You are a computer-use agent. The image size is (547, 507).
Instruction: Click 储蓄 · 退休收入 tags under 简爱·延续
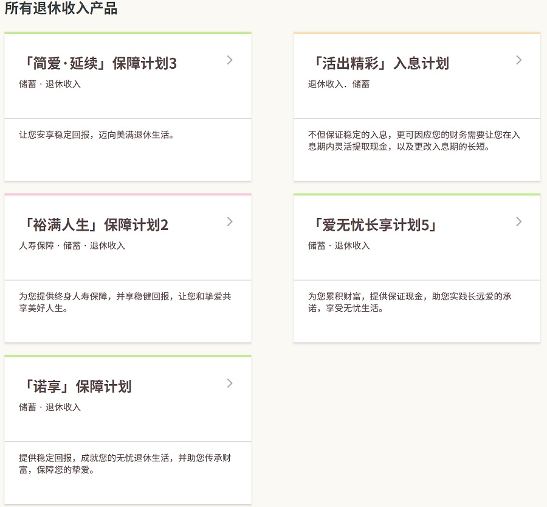coord(50,84)
